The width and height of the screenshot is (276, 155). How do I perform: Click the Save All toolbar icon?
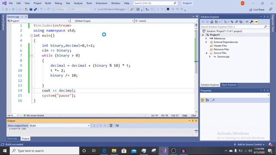click(35, 9)
